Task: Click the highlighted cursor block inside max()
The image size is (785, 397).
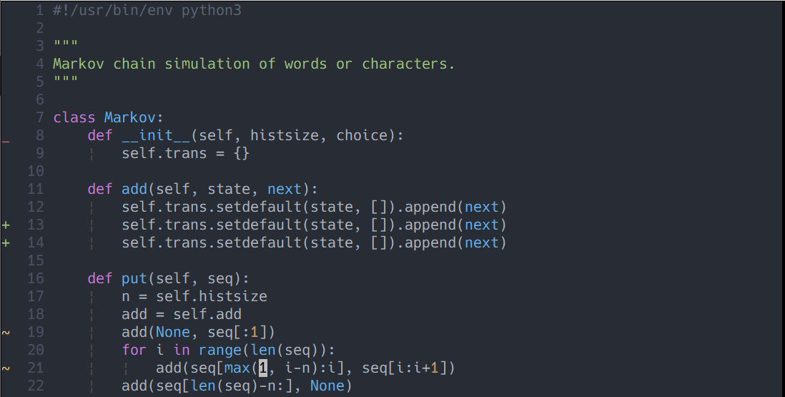Action: click(x=263, y=368)
